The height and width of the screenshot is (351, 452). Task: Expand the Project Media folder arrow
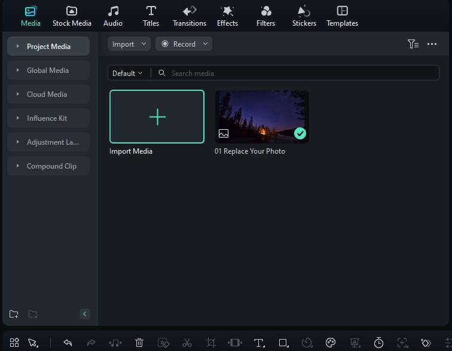[x=17, y=46]
